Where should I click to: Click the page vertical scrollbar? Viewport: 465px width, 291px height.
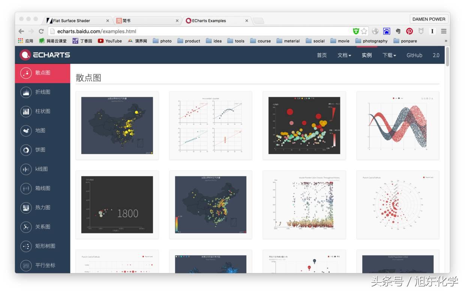pyautogui.click(x=447, y=56)
